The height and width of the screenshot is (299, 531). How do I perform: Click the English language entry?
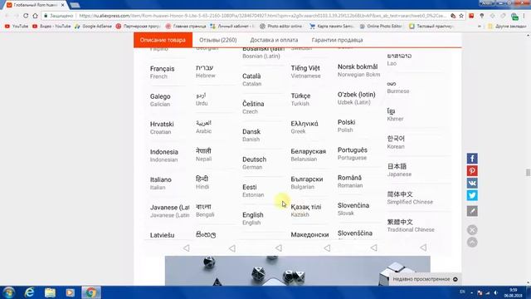252,218
